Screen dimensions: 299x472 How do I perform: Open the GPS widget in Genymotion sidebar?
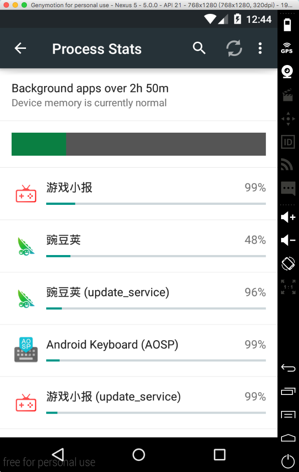[x=287, y=48]
